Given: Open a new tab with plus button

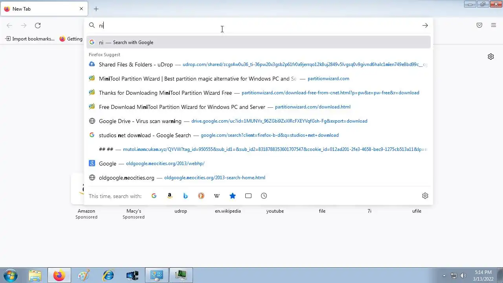Looking at the screenshot, I should coord(96,9).
